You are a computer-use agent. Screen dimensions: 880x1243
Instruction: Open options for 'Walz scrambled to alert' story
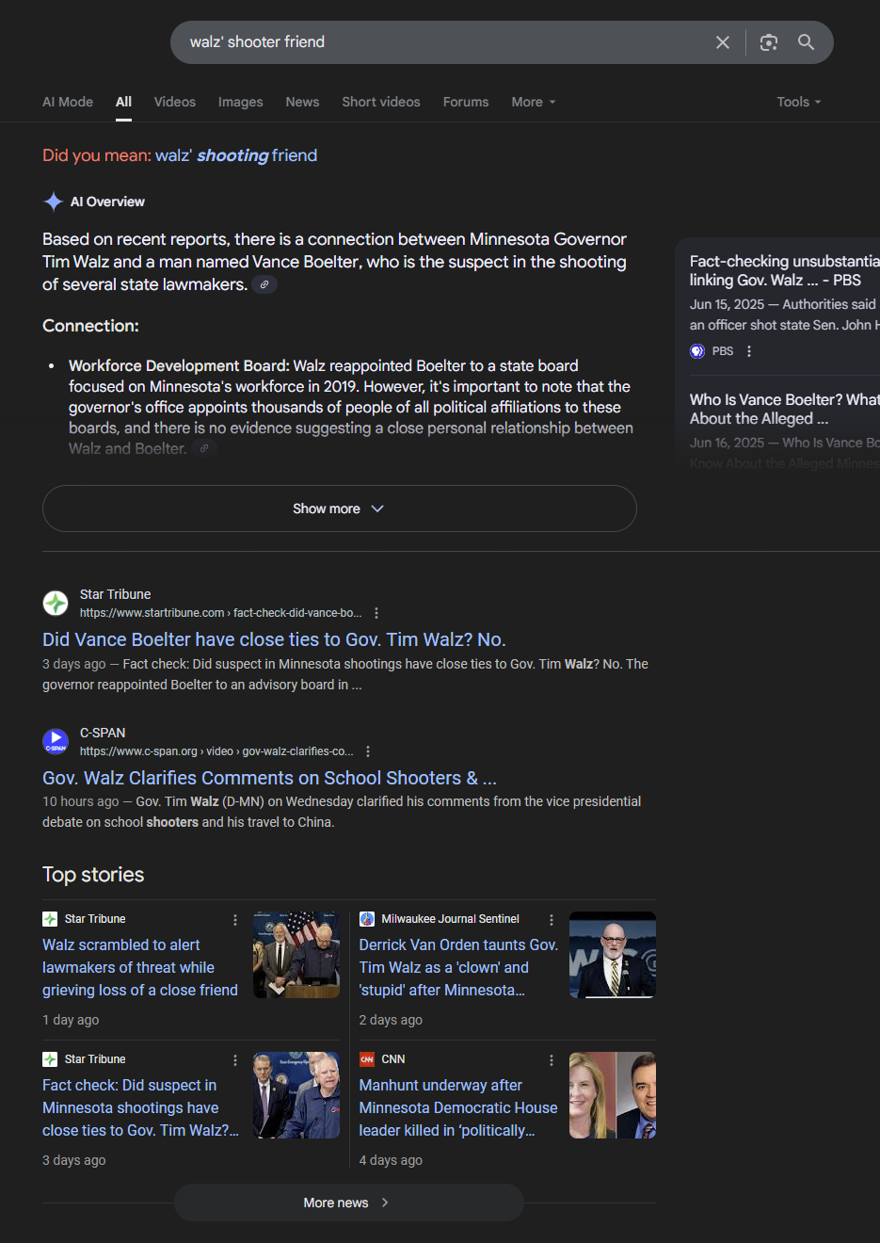tap(235, 920)
